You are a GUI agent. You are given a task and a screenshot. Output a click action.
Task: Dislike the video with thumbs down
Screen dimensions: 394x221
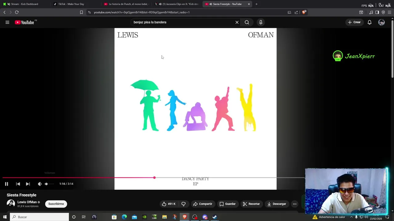[183, 204]
